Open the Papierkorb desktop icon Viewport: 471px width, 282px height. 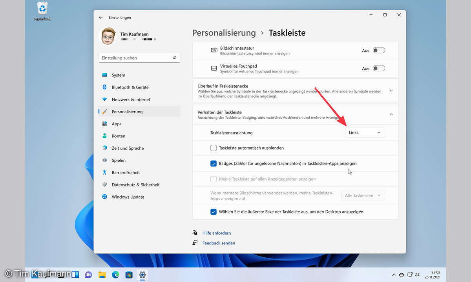click(x=42, y=11)
